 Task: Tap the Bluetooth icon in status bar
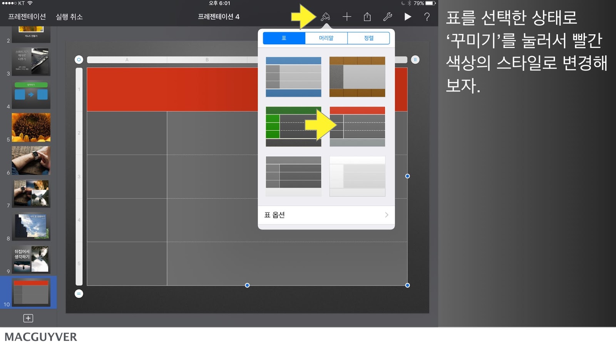[x=409, y=3]
